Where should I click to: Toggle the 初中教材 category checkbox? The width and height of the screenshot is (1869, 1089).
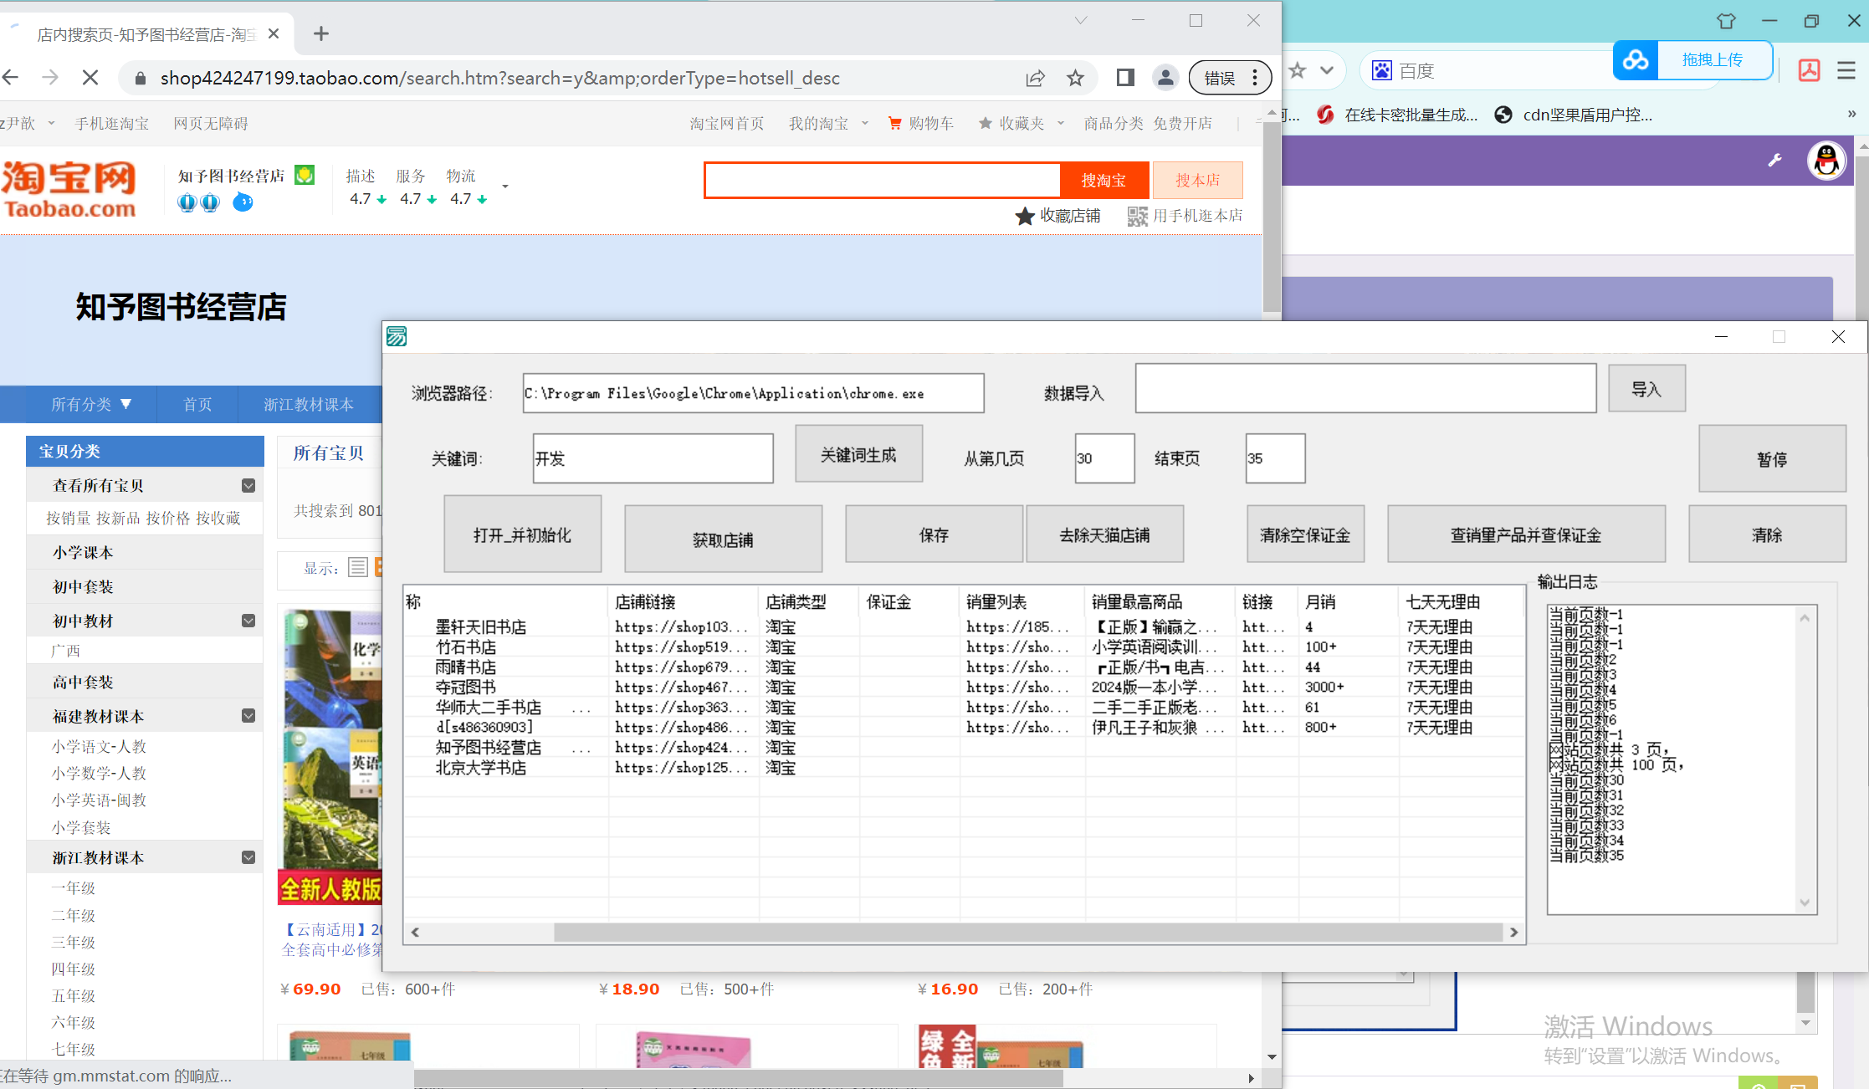[248, 621]
